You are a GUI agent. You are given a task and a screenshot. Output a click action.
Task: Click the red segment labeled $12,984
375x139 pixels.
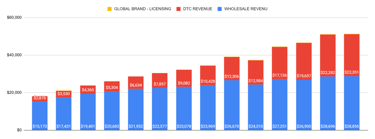pos(256,72)
